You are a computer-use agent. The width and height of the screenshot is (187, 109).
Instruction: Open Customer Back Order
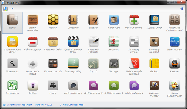coord(12,42)
